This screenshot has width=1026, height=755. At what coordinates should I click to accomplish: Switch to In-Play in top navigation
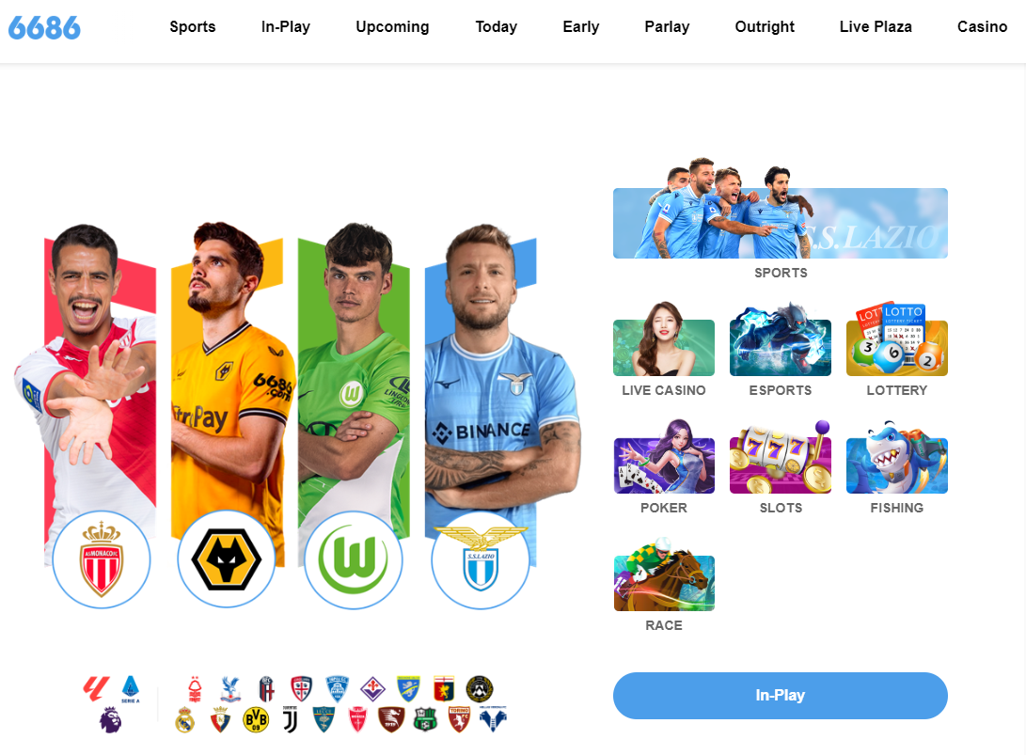(x=285, y=27)
